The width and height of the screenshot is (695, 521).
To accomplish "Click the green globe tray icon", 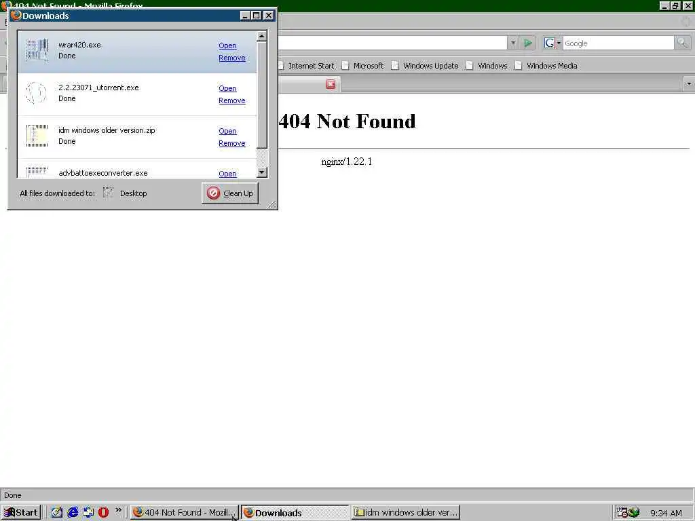I will click(635, 513).
